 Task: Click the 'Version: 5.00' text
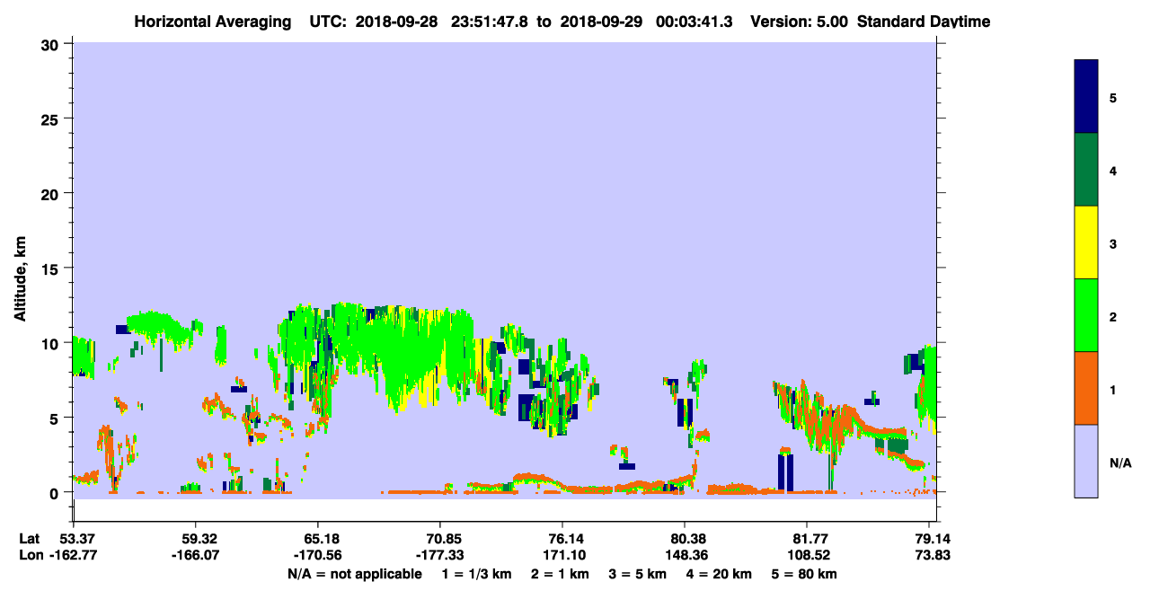[x=798, y=22]
